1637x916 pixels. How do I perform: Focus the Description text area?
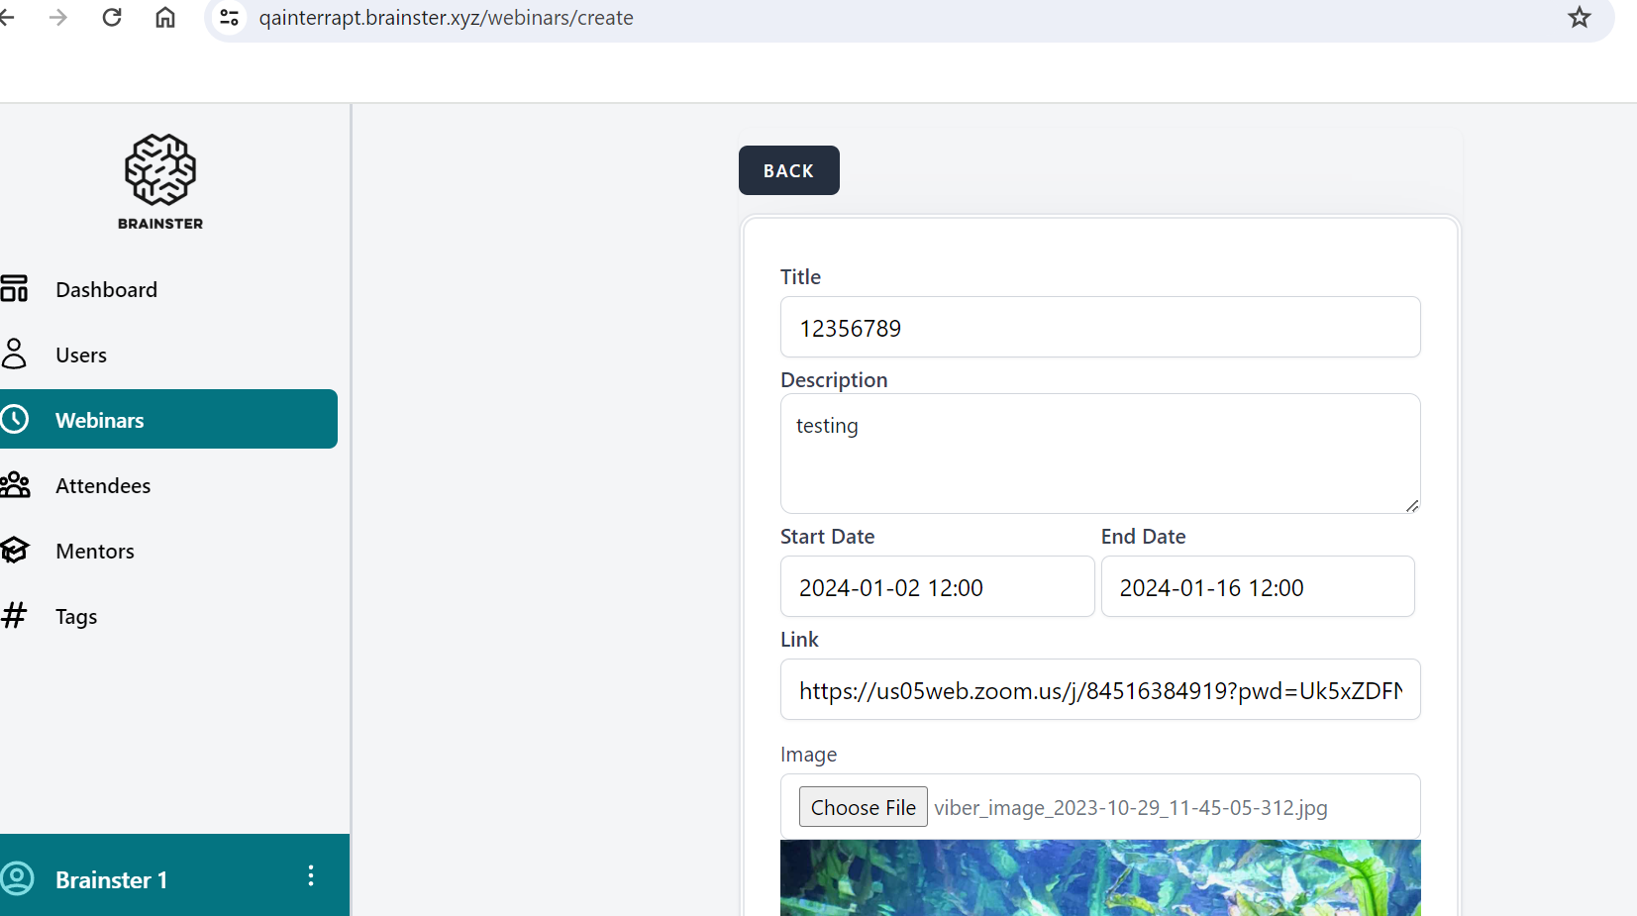[1099, 454]
